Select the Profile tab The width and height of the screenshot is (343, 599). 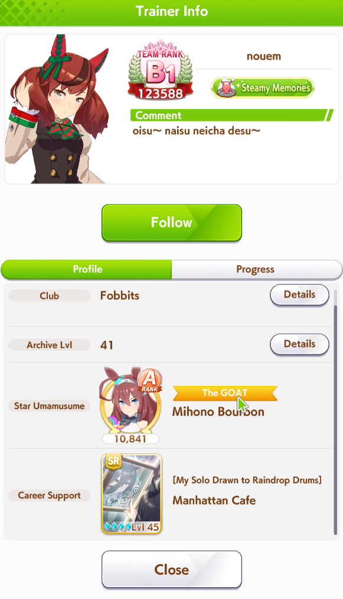[87, 269]
